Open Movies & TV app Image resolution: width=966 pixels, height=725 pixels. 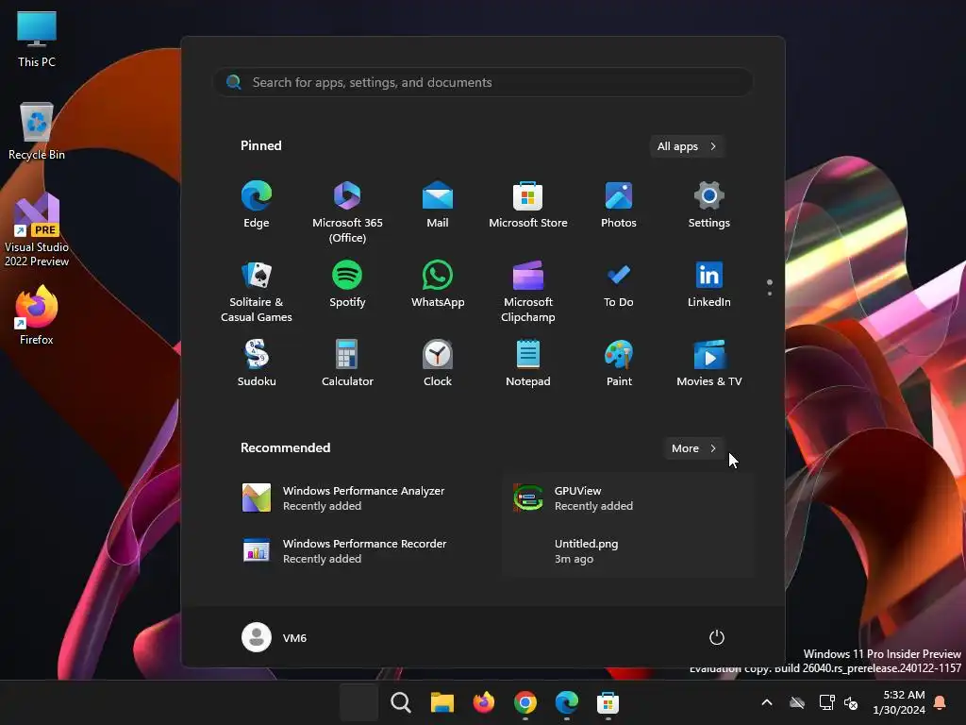pos(709,363)
